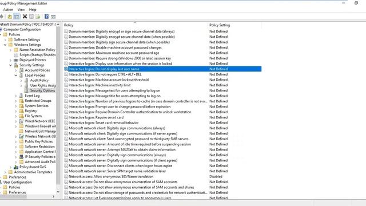Click the forward arrow toolbar icon
The image size is (366, 206).
2,17
